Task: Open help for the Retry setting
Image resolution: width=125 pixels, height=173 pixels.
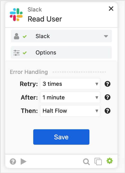Action: (107, 84)
